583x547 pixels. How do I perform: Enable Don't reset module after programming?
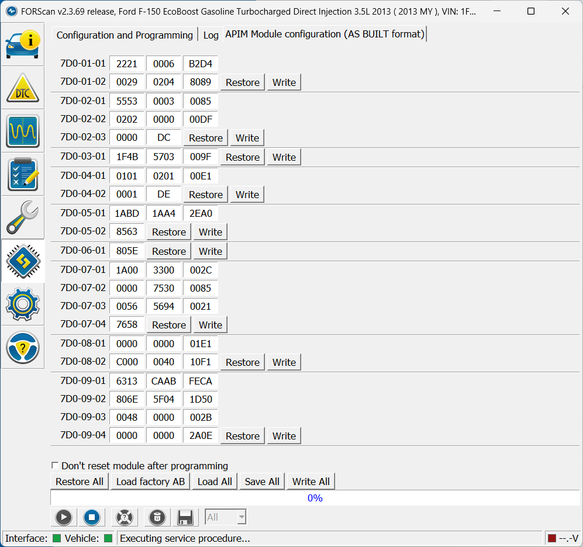[56, 466]
